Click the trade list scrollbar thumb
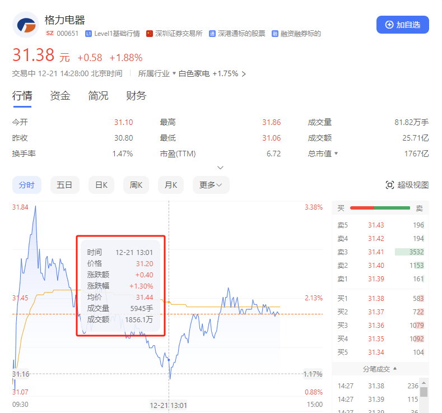The image size is (442, 413). tap(424, 392)
